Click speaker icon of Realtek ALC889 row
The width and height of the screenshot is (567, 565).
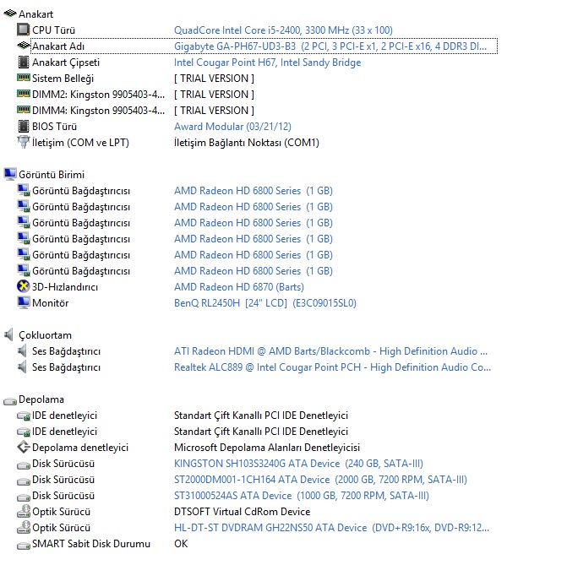pyautogui.click(x=22, y=367)
